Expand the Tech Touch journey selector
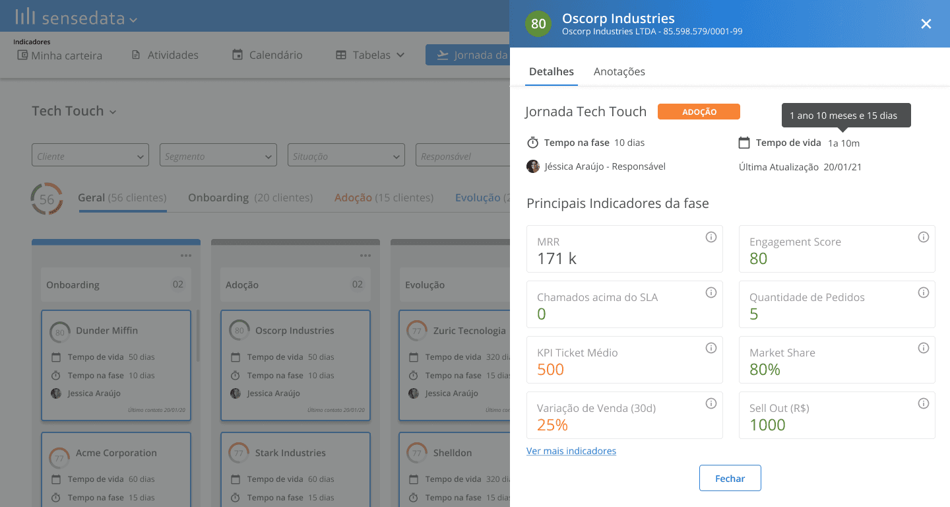950x507 pixels. pyautogui.click(x=113, y=112)
